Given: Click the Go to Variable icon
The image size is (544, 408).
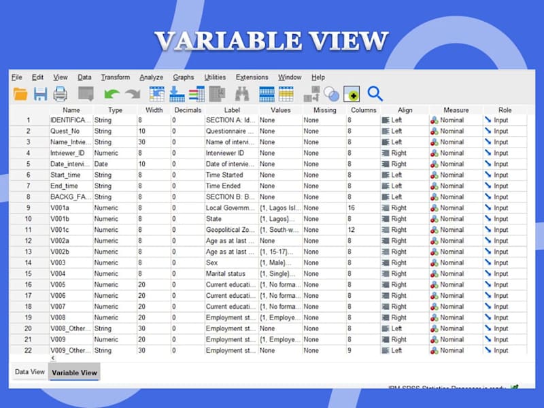Looking at the screenshot, I should click(177, 94).
